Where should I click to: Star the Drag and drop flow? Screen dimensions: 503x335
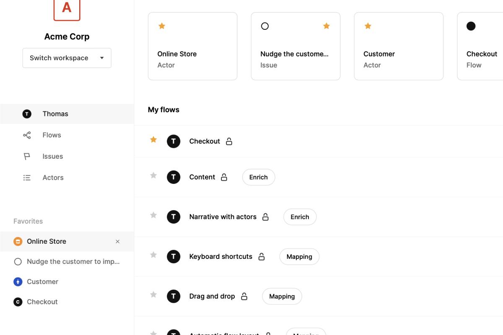click(153, 295)
